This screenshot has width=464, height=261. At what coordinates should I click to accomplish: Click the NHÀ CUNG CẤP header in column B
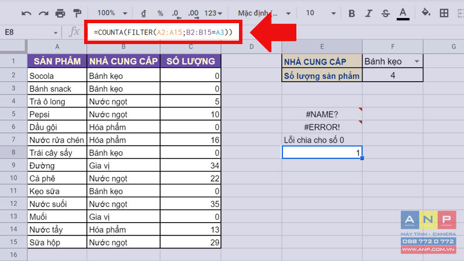tap(124, 61)
